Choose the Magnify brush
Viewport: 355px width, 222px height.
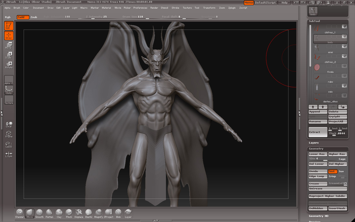pyautogui.click(x=98, y=213)
